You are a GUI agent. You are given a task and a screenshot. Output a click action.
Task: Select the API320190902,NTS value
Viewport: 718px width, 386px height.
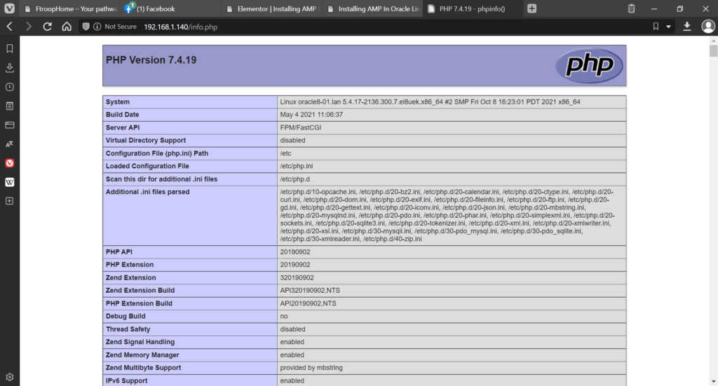tap(310, 291)
